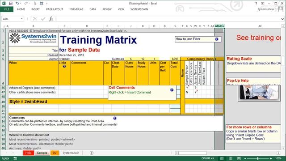Click the frame grid icon in quick access toolbar
Screen dimensions: 286x161
tap(42, 3)
